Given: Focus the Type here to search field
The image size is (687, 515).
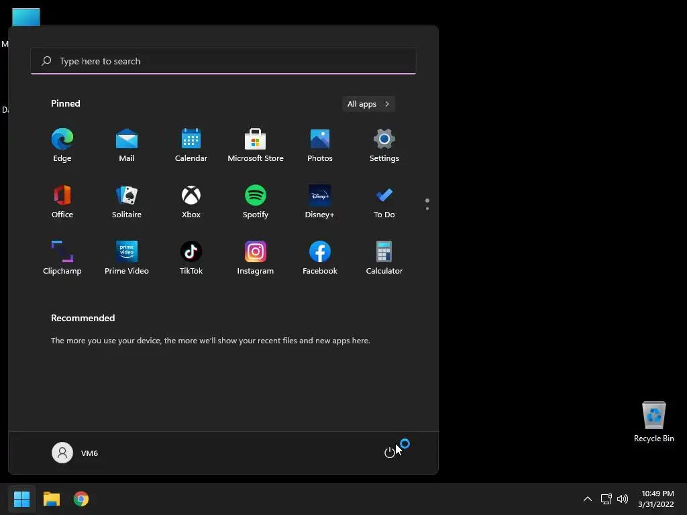Looking at the screenshot, I should [x=223, y=61].
